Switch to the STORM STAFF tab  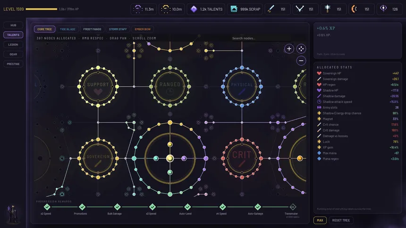[x=118, y=29]
